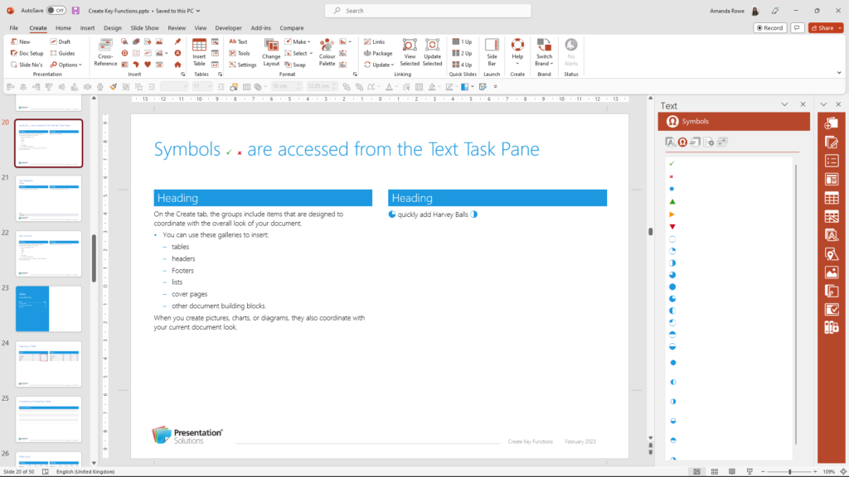Select the Cross-Reference tool

click(x=105, y=52)
